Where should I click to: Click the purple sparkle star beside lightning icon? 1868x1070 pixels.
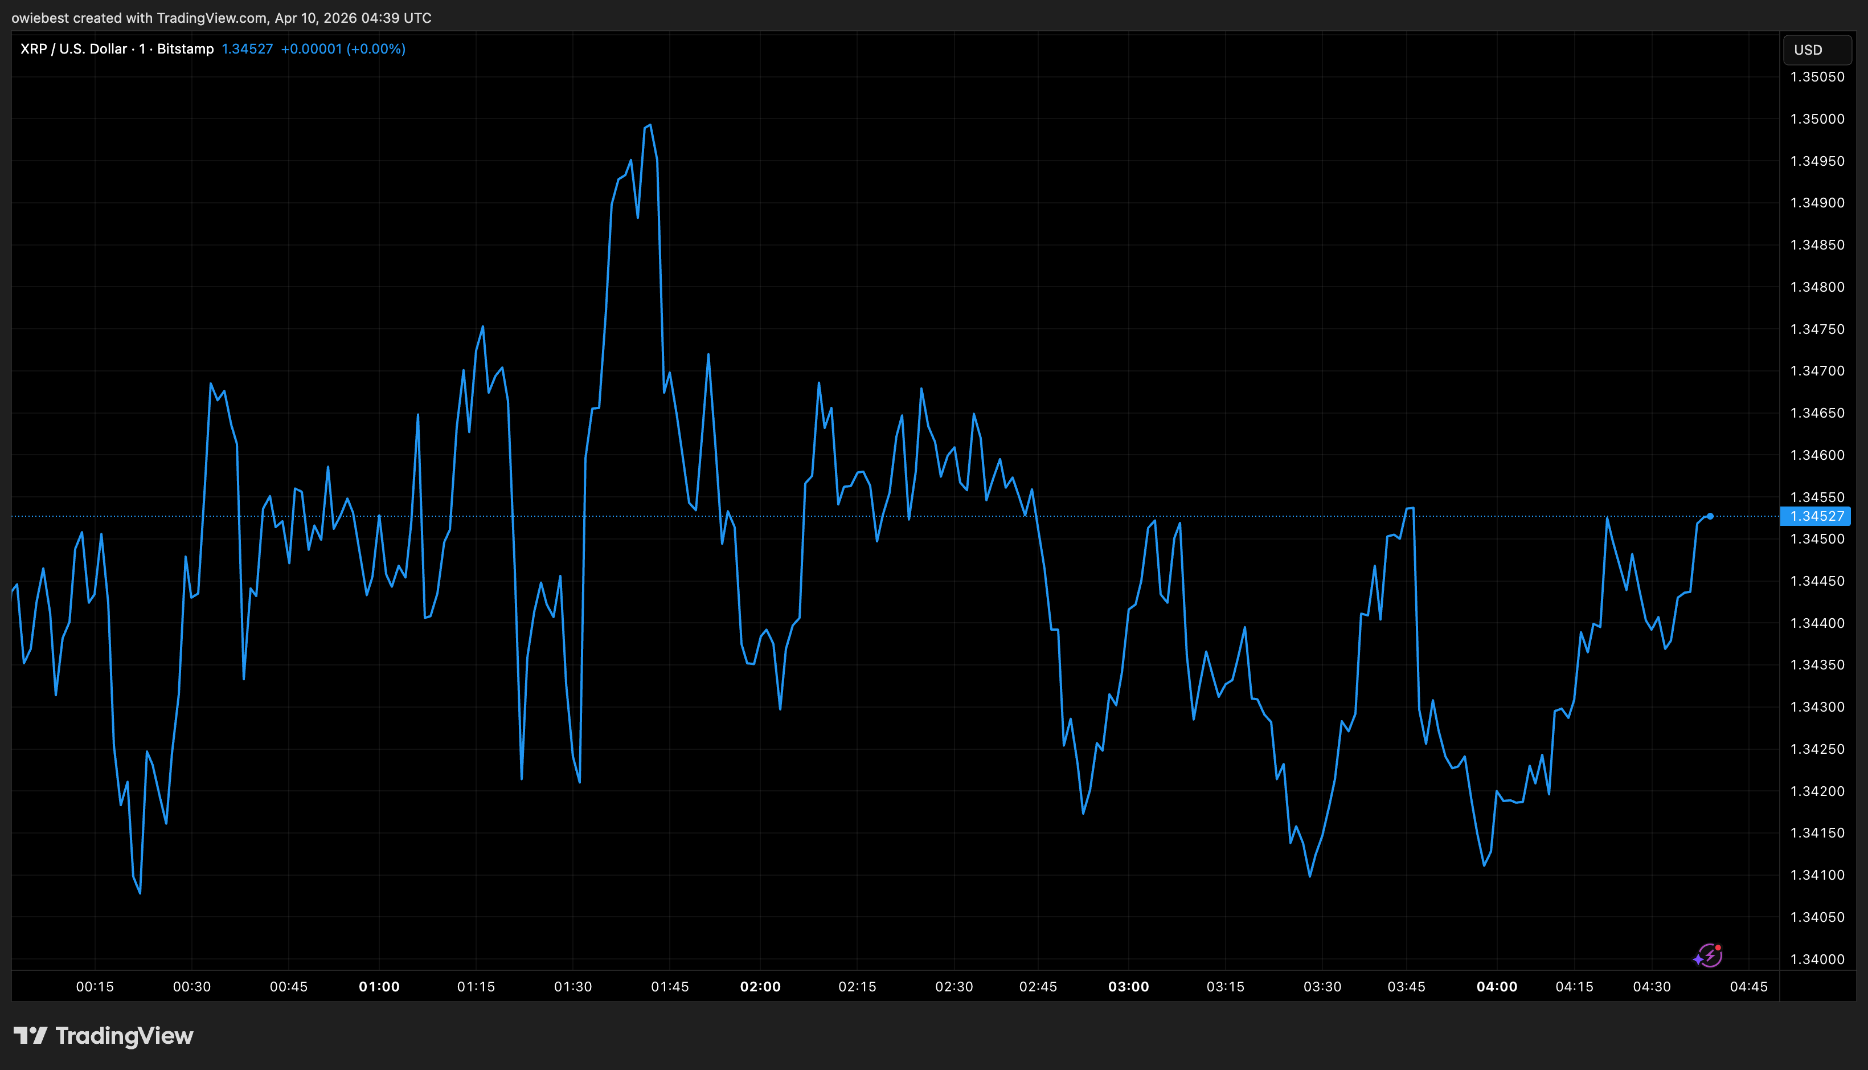coord(1698,959)
